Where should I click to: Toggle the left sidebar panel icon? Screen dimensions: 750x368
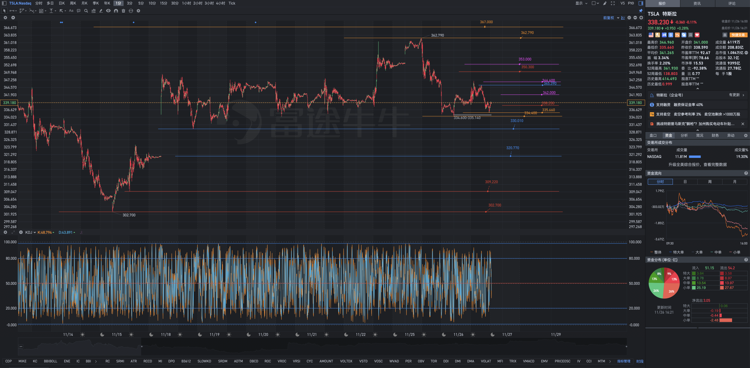pos(4,3)
